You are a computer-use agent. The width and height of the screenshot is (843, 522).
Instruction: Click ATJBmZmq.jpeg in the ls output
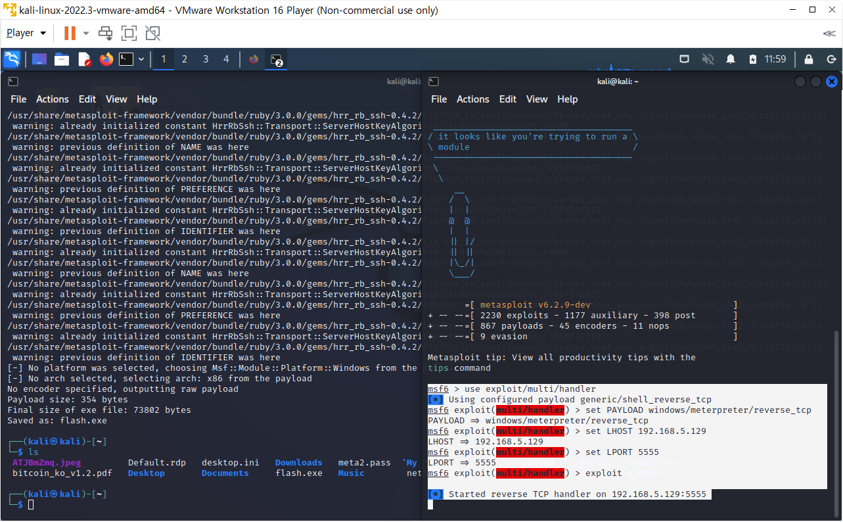click(x=47, y=463)
